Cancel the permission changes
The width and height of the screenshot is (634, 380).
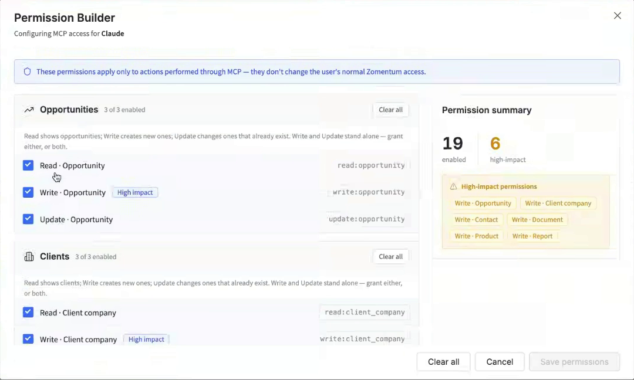click(x=500, y=362)
